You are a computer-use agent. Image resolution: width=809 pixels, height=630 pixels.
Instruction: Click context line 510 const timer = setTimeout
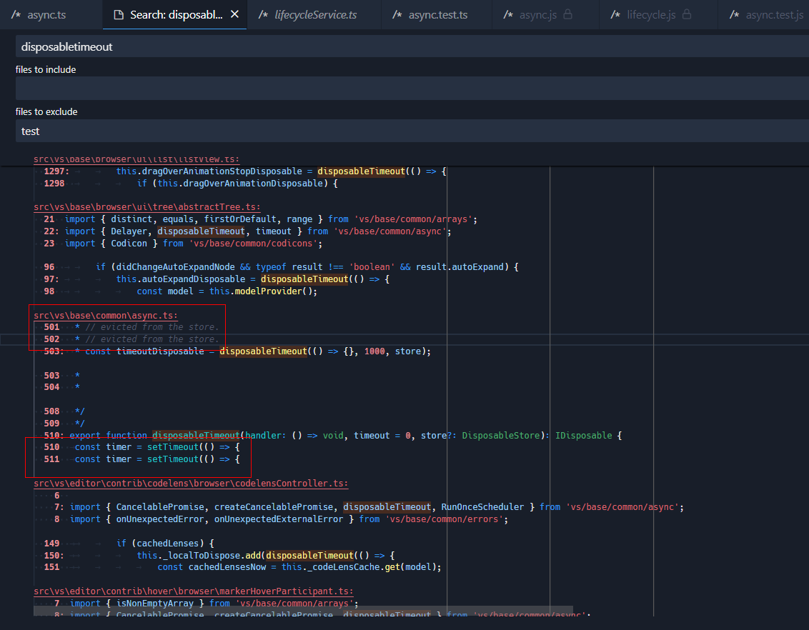[142, 447]
